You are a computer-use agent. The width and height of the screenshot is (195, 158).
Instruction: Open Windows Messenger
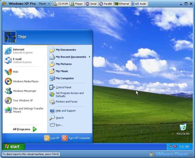point(20,91)
